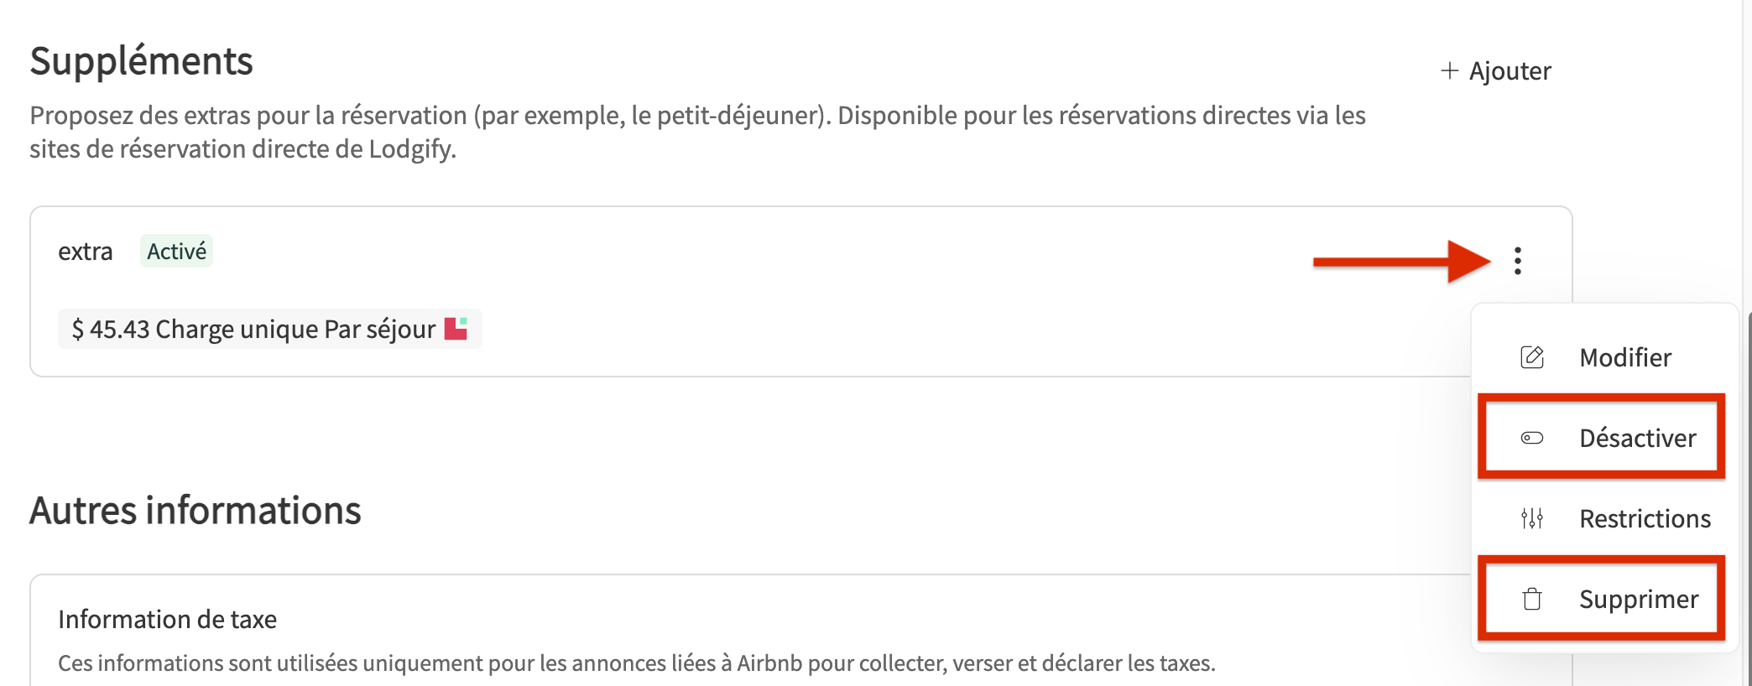Click the Information de taxe title
This screenshot has height=686, width=1752.
[x=167, y=619]
